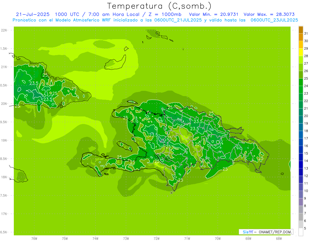Pick the dark blue swatch between 13 and 14
Viewport: 313px width, 242px height.
(x=301, y=164)
